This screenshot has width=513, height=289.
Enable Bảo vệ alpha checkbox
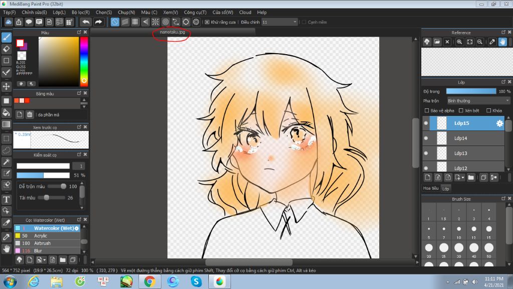[x=427, y=110]
